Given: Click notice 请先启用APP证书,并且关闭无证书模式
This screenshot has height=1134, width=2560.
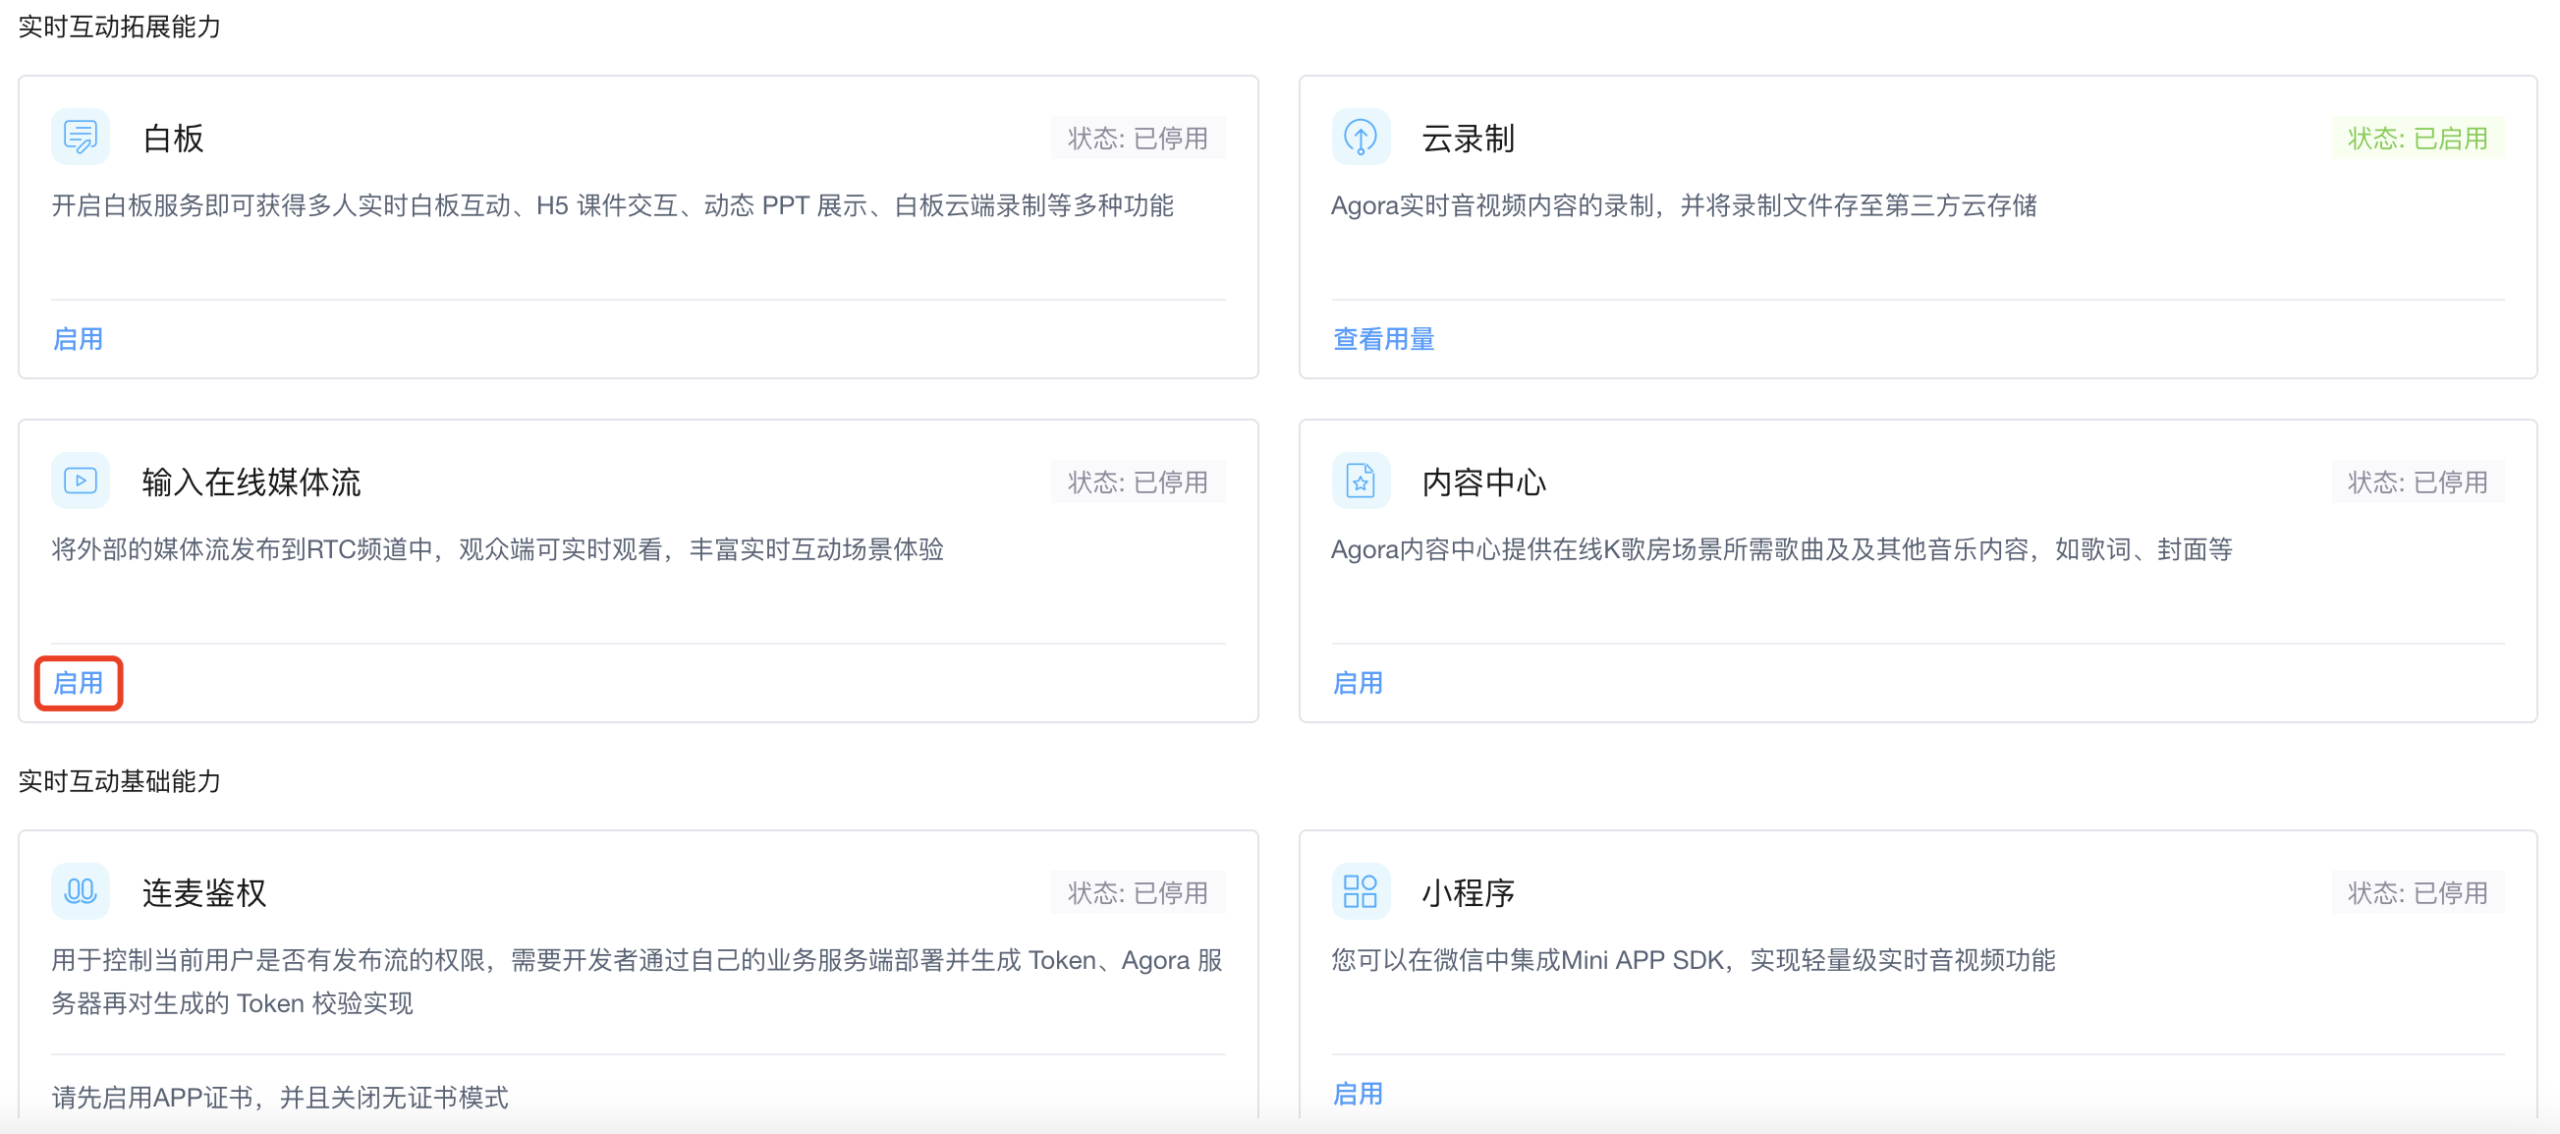Looking at the screenshot, I should 279,1097.
